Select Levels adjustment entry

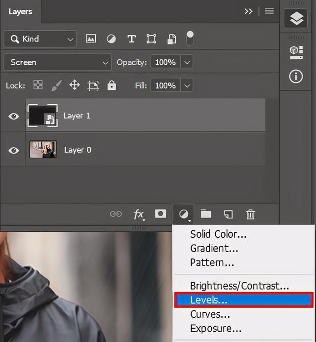(244, 300)
